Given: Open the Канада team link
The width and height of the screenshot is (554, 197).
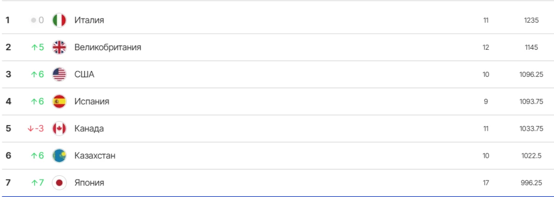Looking at the screenshot, I should tap(89, 129).
